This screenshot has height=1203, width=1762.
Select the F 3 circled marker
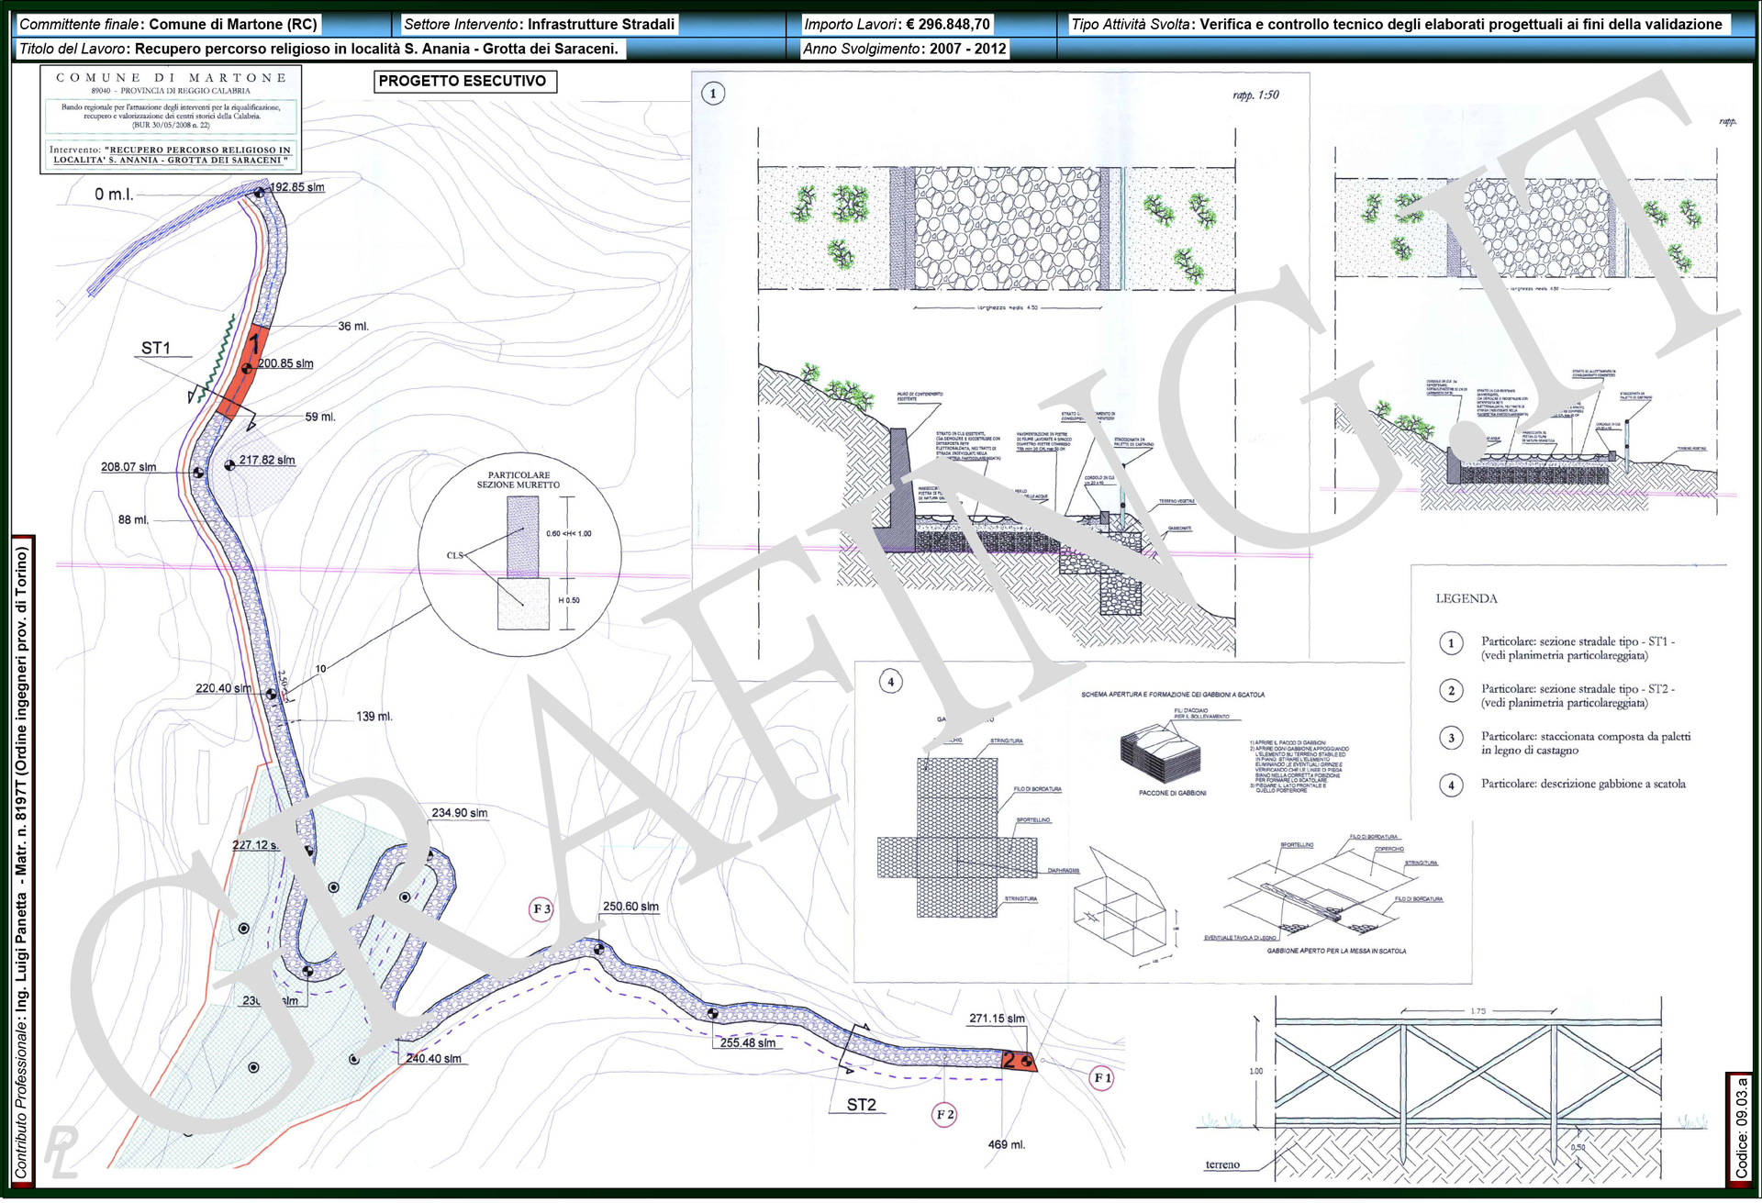pyautogui.click(x=541, y=909)
